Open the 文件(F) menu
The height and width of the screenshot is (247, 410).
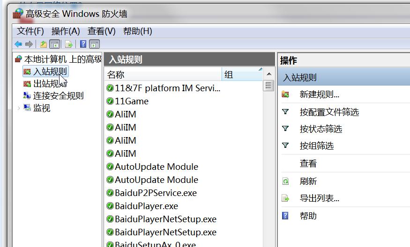point(30,31)
